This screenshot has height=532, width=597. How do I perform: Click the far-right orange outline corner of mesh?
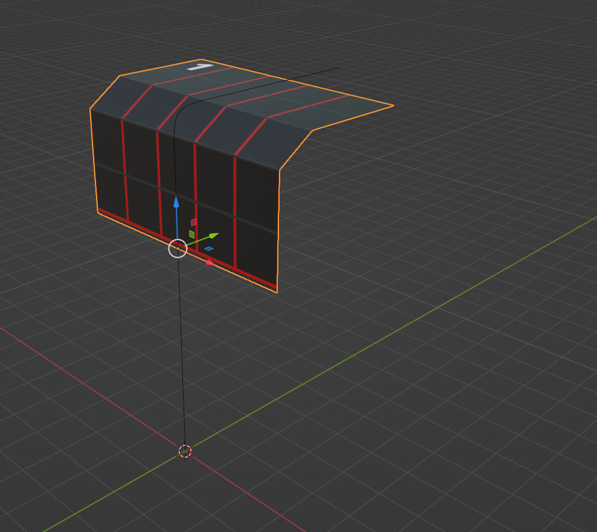click(x=393, y=106)
